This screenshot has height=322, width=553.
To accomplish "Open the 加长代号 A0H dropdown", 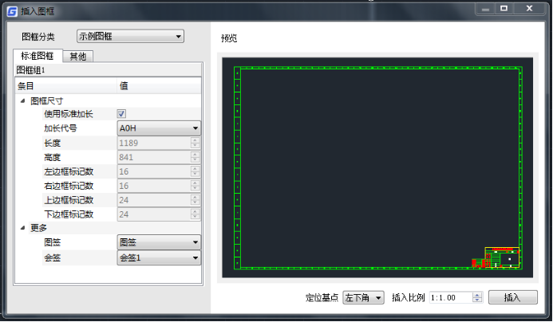I will coord(159,128).
